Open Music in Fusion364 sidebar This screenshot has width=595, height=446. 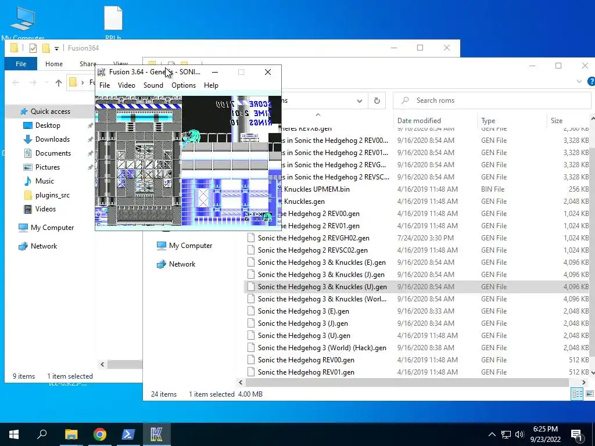point(44,181)
